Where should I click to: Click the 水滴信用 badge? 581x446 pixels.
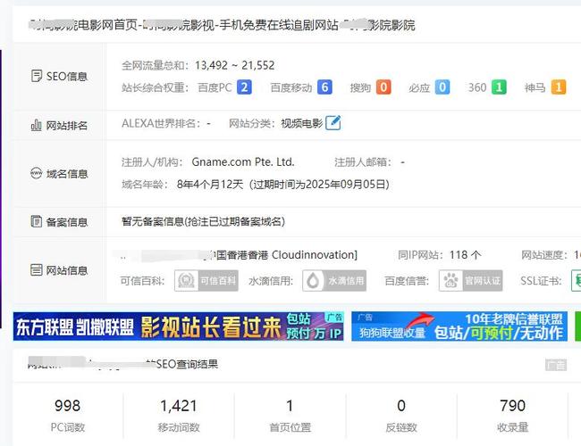tap(334, 281)
